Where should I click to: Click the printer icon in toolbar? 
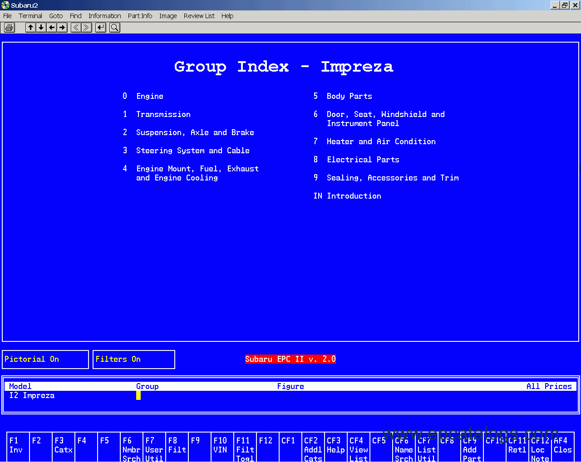tap(9, 28)
